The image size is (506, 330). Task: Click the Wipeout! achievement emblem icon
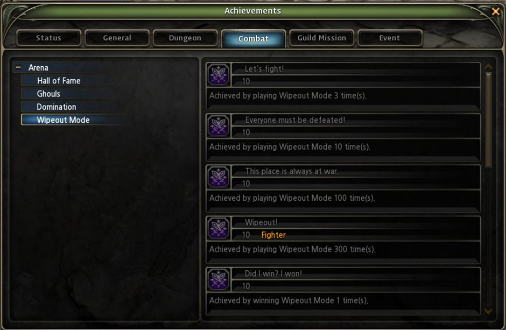219,228
